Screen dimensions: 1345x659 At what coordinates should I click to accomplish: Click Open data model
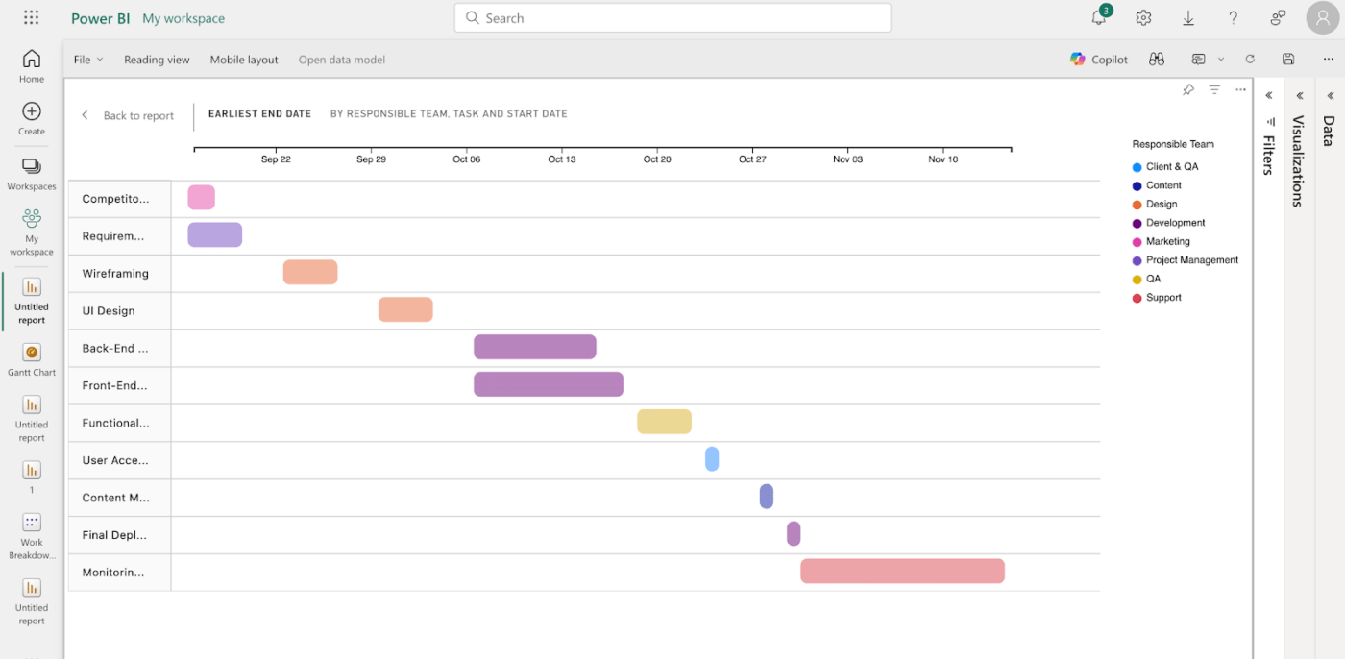[x=342, y=60]
